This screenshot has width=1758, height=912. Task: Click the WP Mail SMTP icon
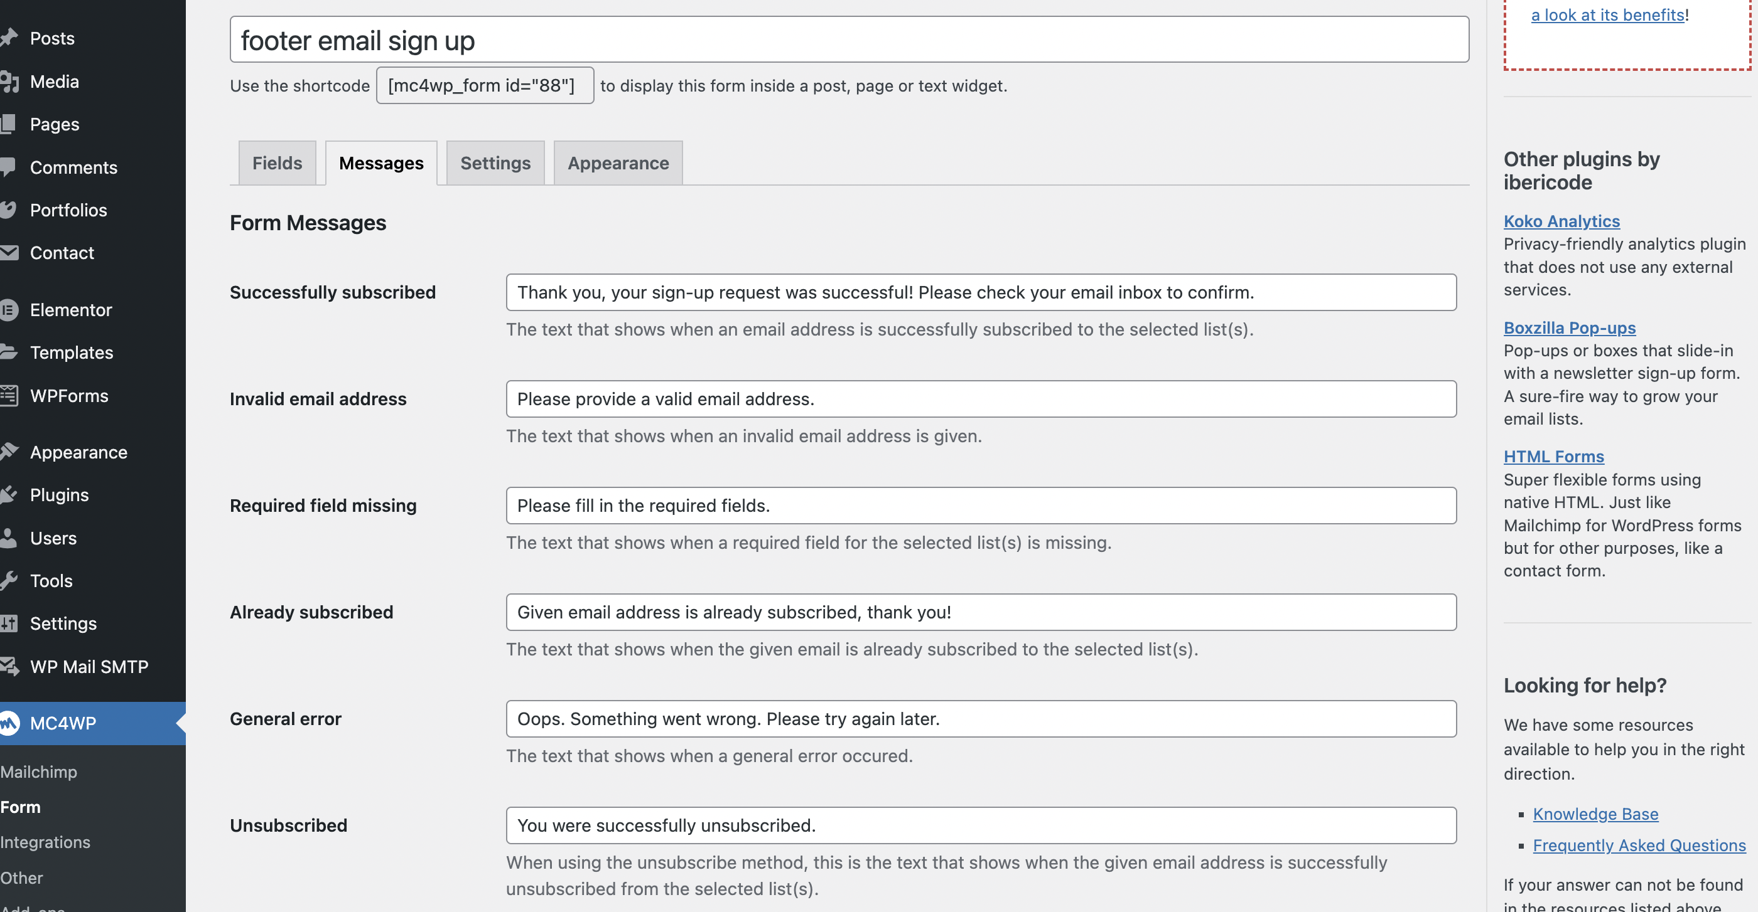[8, 666]
